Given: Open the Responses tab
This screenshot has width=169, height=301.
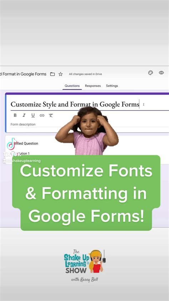Looking at the screenshot, I should pyautogui.click(x=93, y=86).
